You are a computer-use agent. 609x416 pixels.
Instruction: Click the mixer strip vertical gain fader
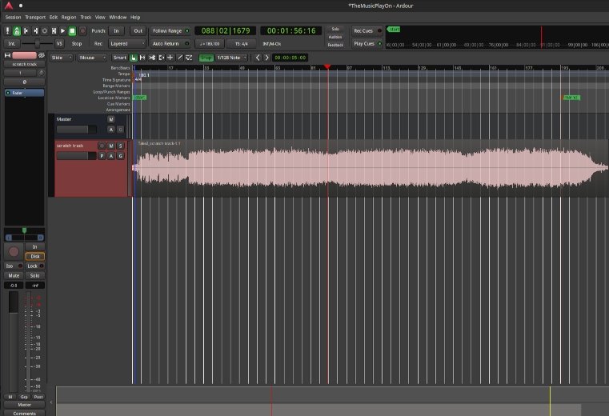pyautogui.click(x=14, y=342)
